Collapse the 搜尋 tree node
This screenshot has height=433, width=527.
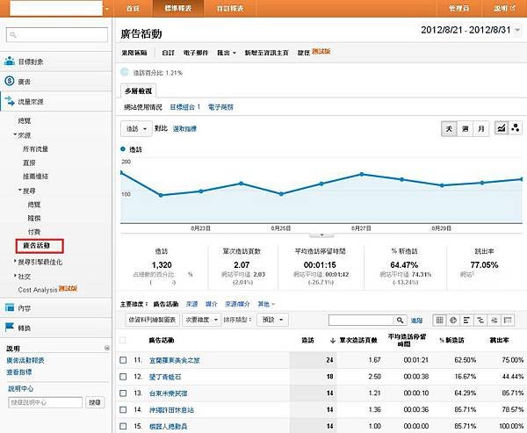20,191
